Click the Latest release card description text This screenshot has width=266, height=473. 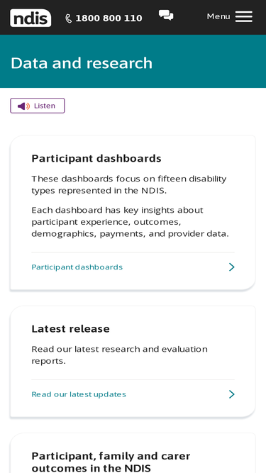coord(119,355)
